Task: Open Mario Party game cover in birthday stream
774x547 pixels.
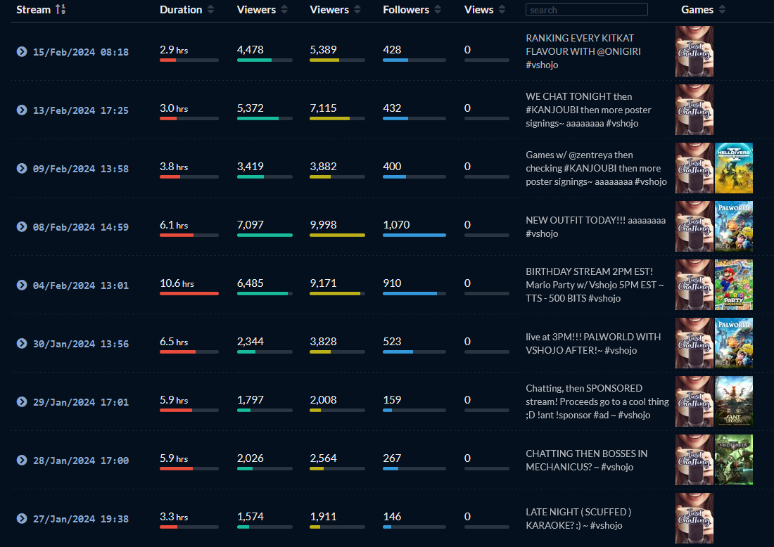Action: (x=733, y=285)
